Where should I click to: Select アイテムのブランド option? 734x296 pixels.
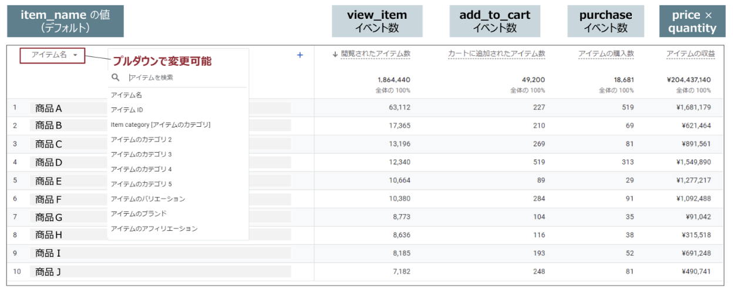(x=138, y=214)
